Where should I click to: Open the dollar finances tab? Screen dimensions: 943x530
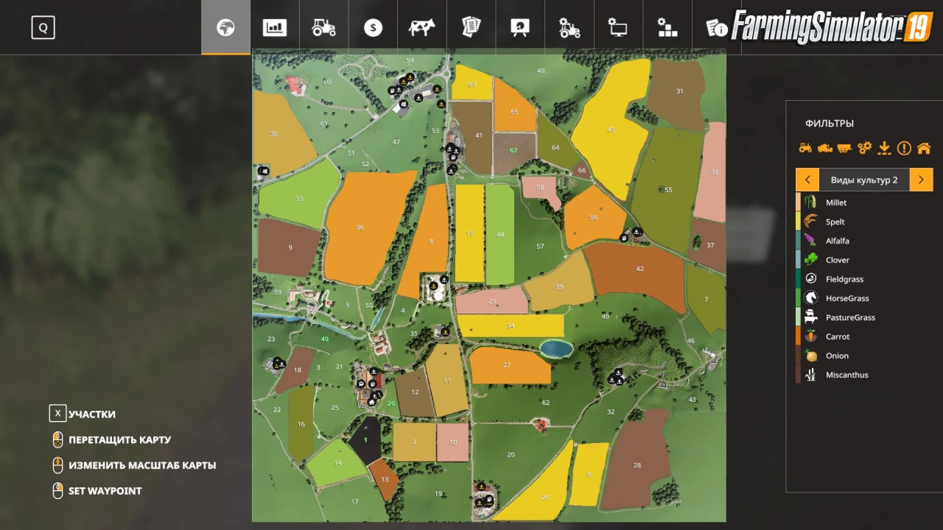coord(373,28)
